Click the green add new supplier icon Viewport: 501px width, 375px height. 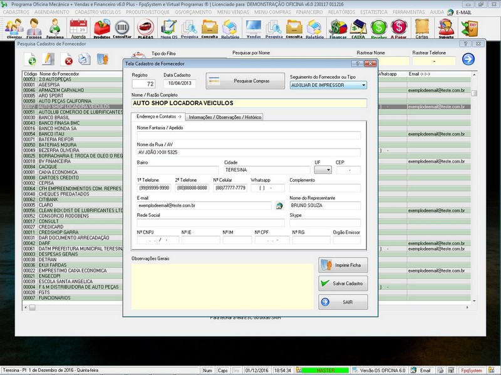tap(31, 59)
